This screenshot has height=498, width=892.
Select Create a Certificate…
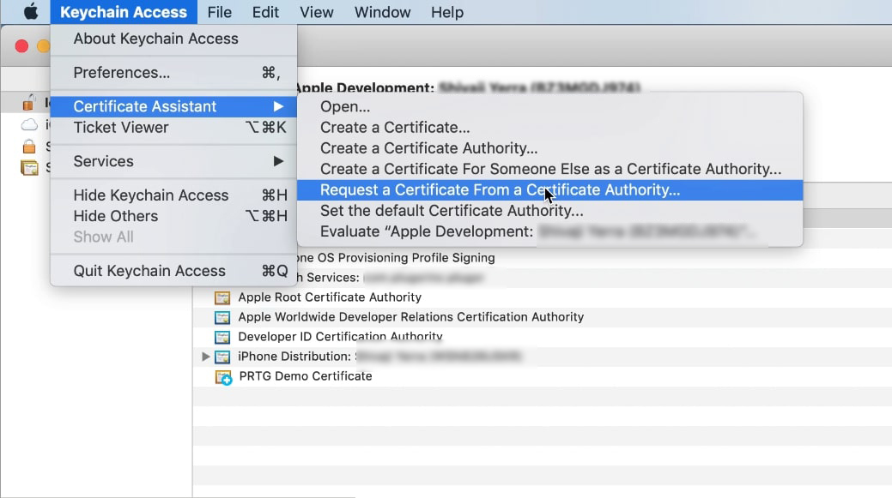click(x=549, y=128)
